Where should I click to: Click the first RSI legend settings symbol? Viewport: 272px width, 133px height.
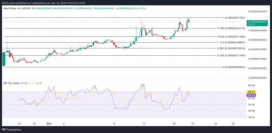click(x=37, y=83)
